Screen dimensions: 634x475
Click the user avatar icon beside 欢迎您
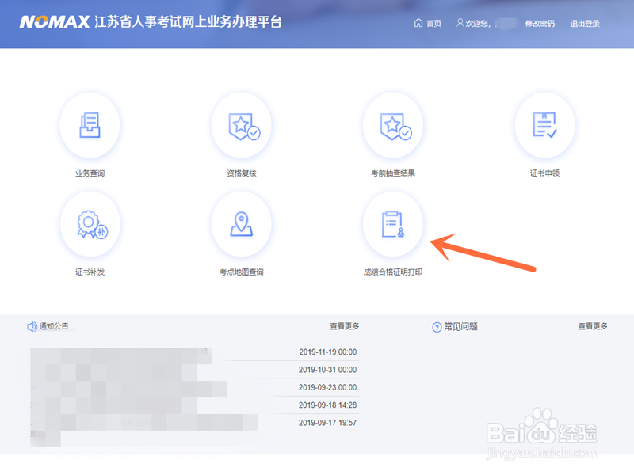[x=460, y=23]
